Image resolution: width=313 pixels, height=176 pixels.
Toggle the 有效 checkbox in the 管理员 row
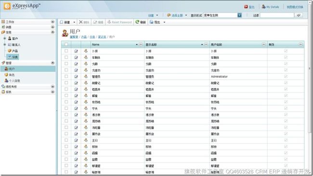click(x=286, y=76)
